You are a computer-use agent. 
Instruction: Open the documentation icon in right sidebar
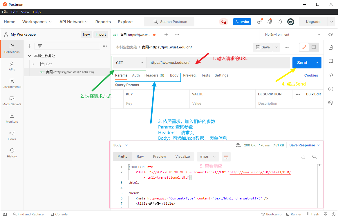(331, 47)
